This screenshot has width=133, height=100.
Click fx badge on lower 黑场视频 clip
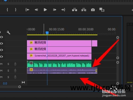pos(31,49)
